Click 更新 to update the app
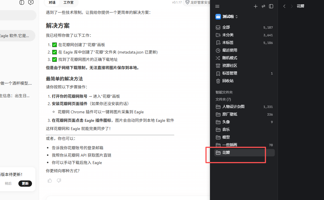 [x=25, y=184]
